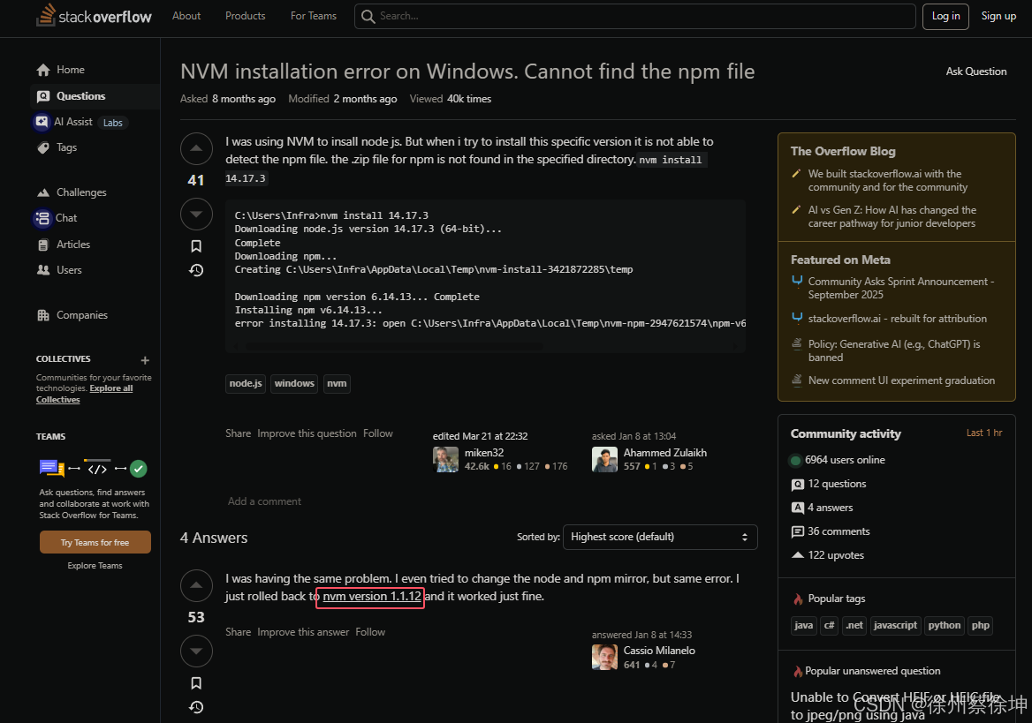Select the php popular tag
The height and width of the screenshot is (723, 1032).
click(x=980, y=626)
